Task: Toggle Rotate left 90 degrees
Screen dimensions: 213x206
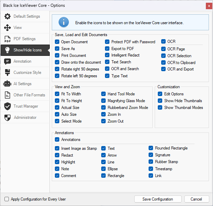Action: tap(57, 76)
